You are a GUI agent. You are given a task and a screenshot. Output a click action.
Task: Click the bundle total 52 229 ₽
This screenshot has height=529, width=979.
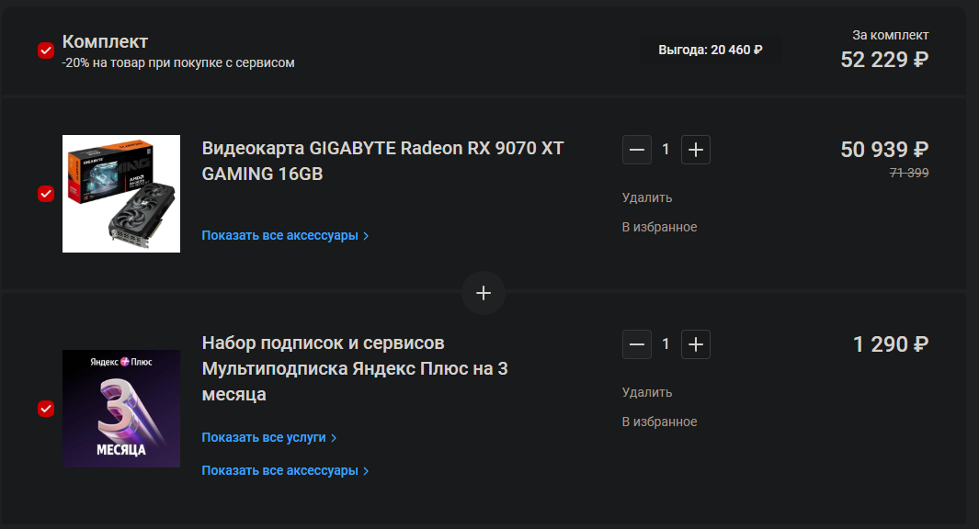coord(884,60)
